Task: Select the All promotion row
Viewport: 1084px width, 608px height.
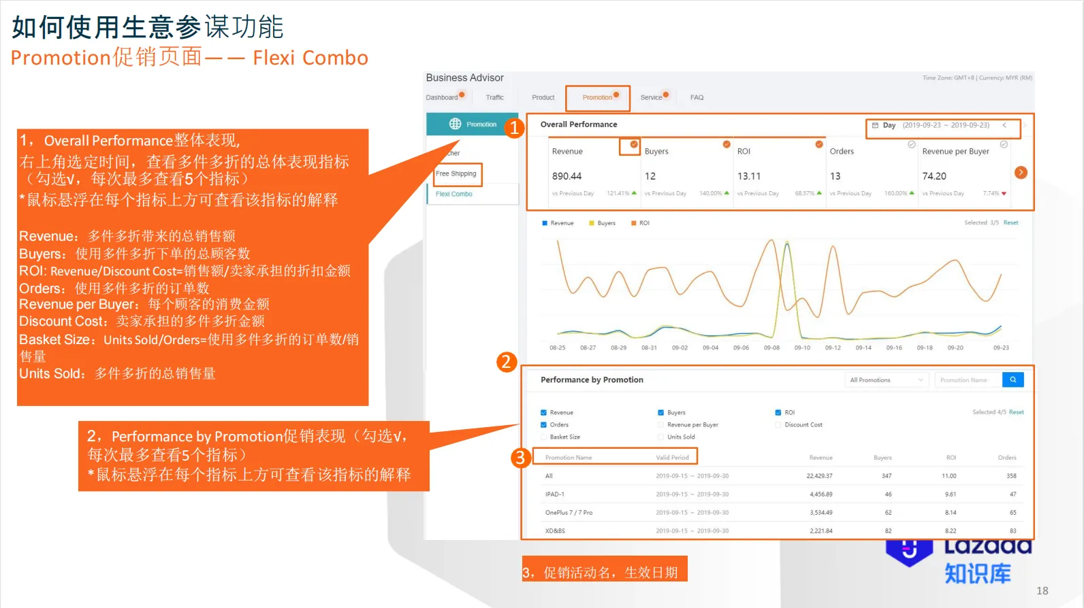Action: 780,476
